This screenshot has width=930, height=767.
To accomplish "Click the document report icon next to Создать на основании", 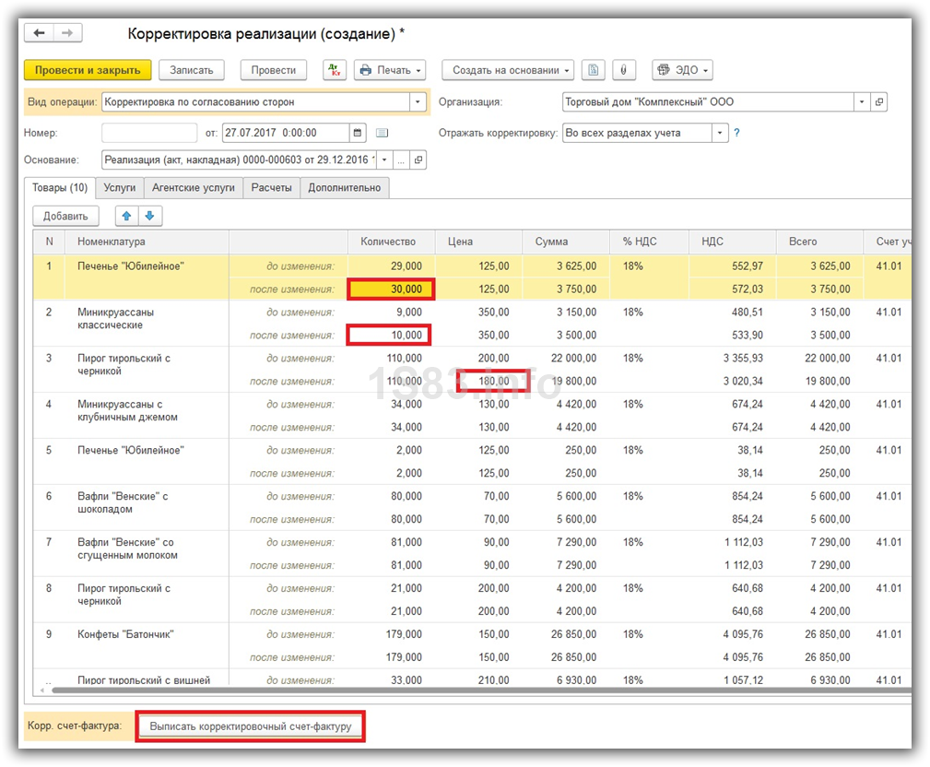I will click(x=594, y=70).
